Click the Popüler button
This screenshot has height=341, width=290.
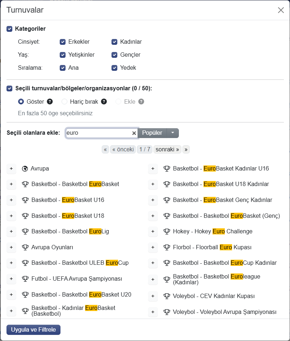152,133
